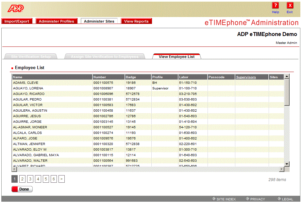302x203 pixels.
Task: Click the red Exit X icon
Action: pyautogui.click(x=290, y=6)
